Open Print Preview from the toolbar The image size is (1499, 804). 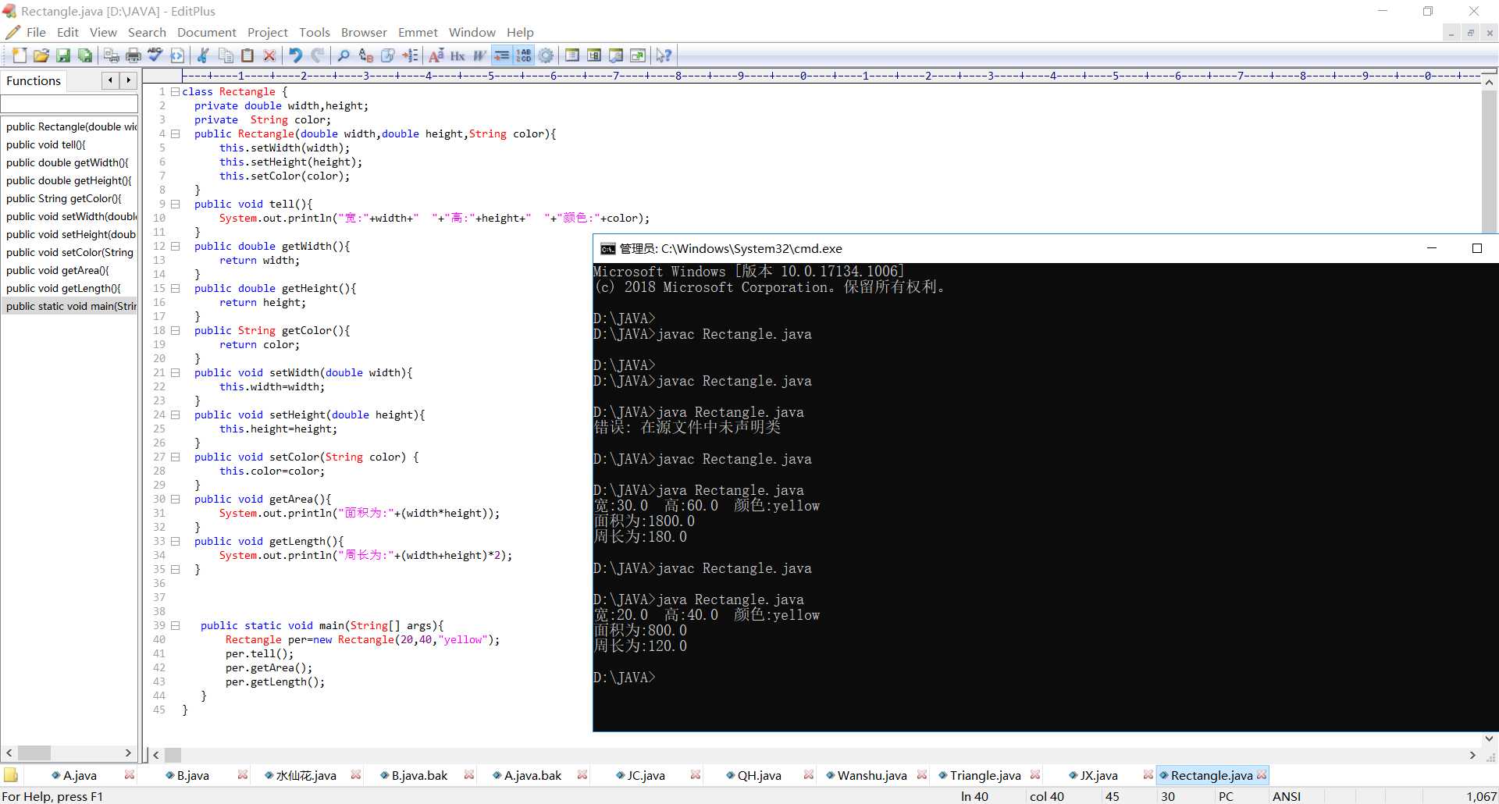pyautogui.click(x=112, y=55)
